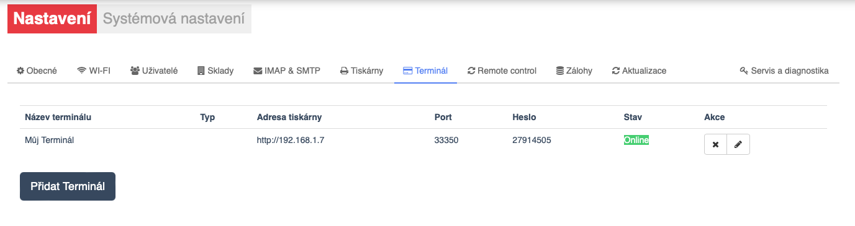Click the envelope icon beside IMAP & SMTP
This screenshot has height=226, width=855.
point(258,71)
